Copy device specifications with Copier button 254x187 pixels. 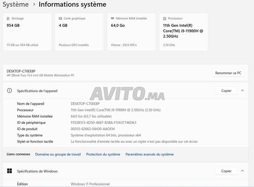click(226, 91)
